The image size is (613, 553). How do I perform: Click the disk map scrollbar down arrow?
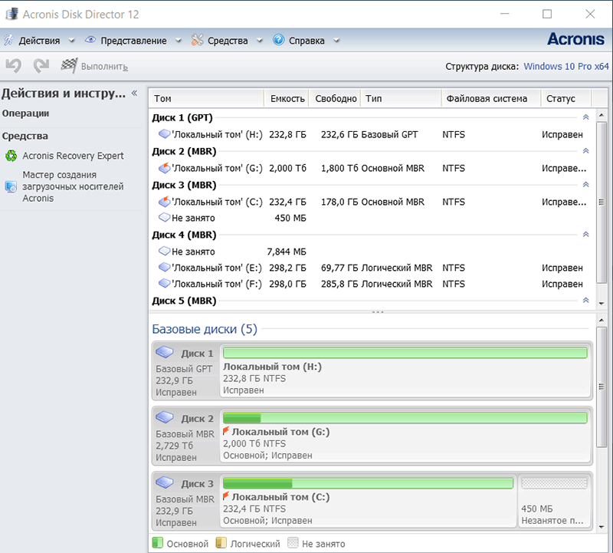(602, 527)
